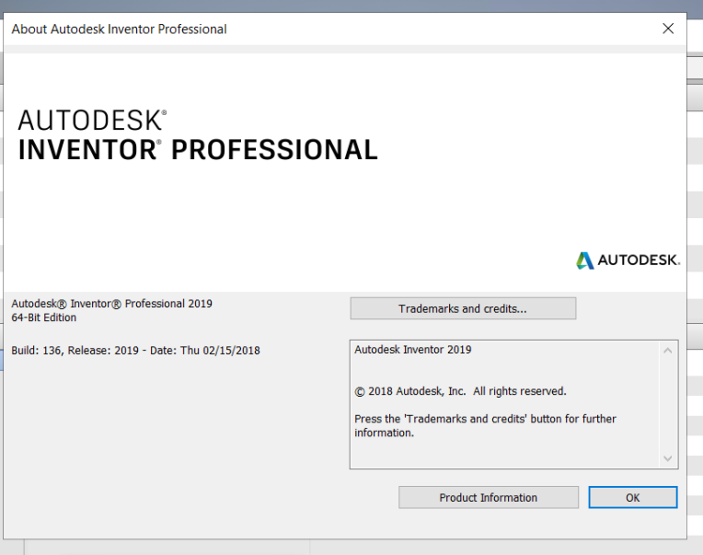Click the '64-Bit Edition' text
The height and width of the screenshot is (555, 703).
[x=44, y=318]
